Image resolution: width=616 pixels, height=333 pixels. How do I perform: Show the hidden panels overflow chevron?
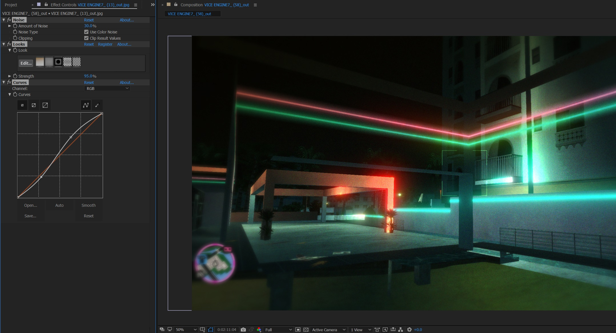tap(153, 5)
